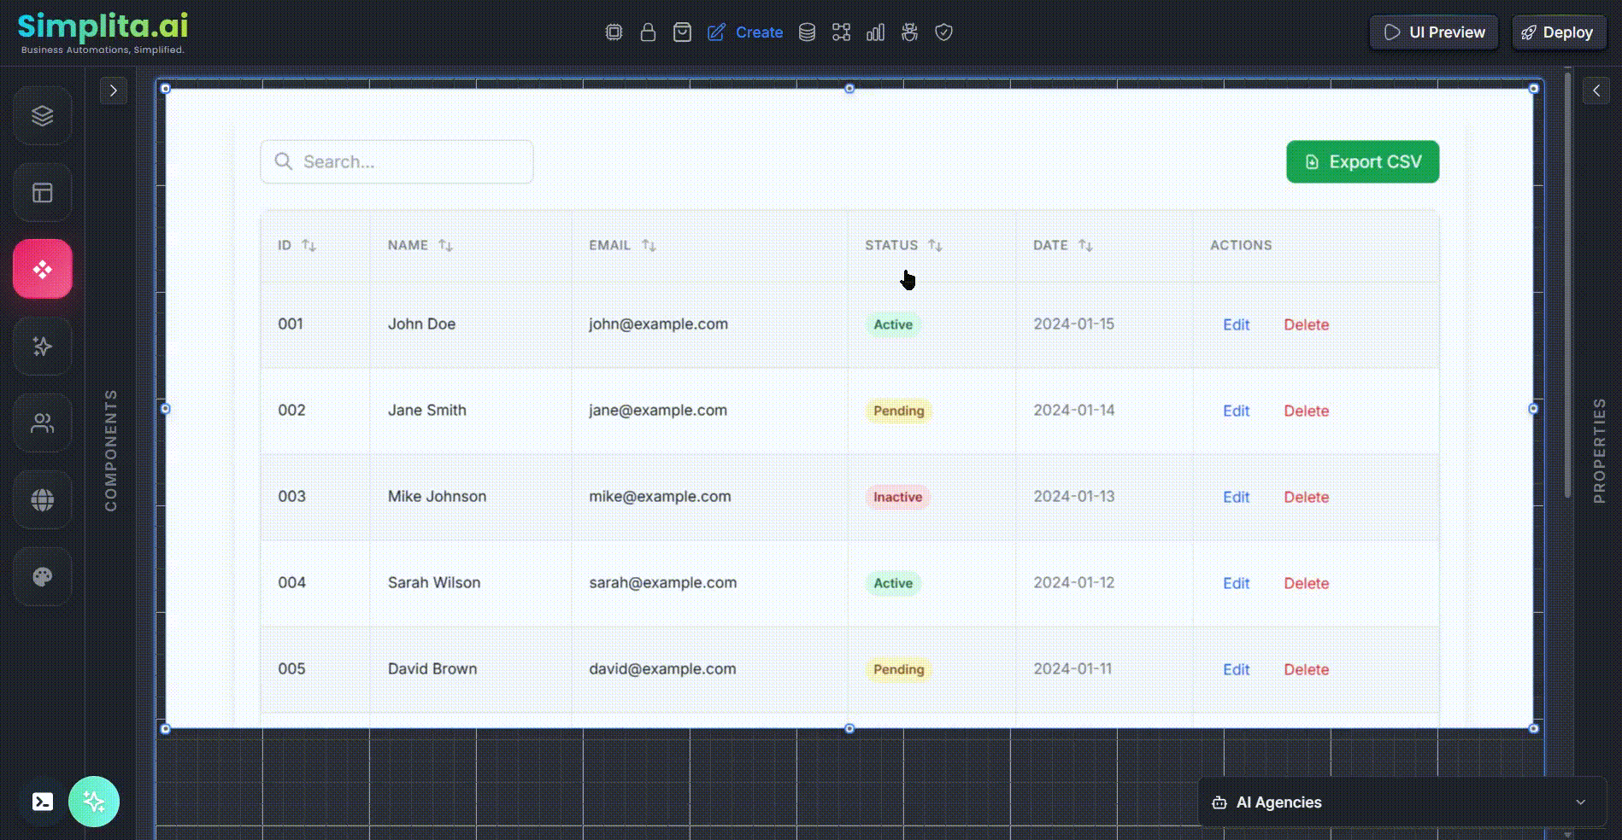This screenshot has width=1622, height=840.
Task: Open the analytics bar chart icon
Action: click(x=875, y=32)
